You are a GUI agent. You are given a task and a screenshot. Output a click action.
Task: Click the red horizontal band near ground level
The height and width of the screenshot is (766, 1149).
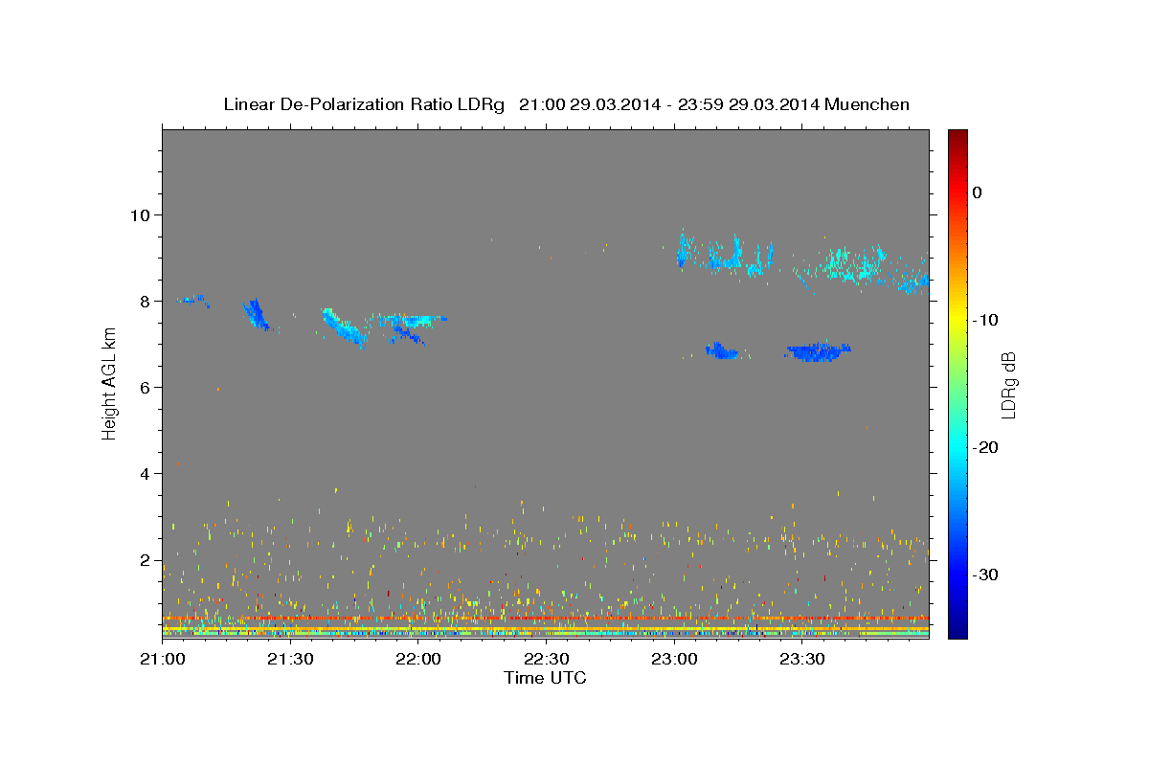(x=546, y=619)
